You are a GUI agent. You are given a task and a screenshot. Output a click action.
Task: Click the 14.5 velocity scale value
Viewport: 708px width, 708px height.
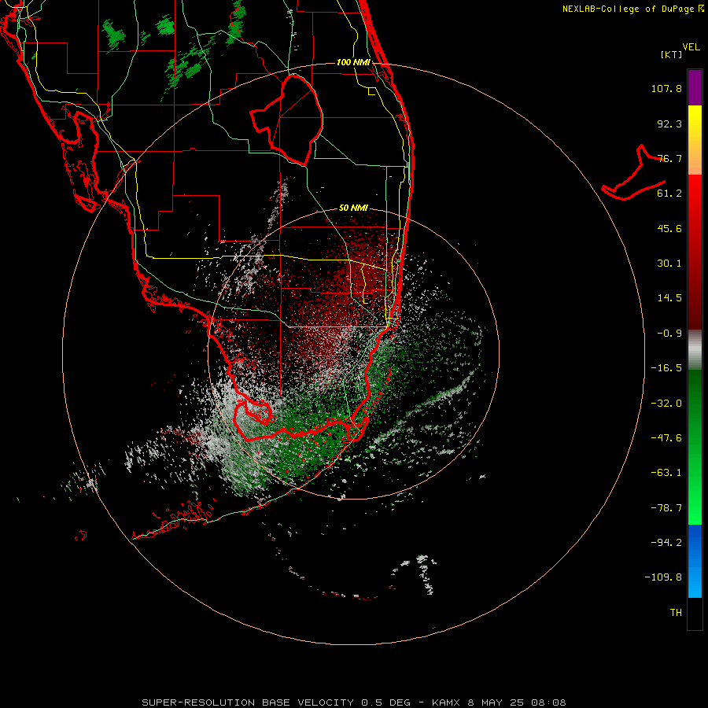coord(669,298)
